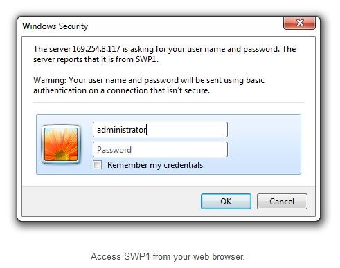Click the SWP1 name in the server message

tap(146, 59)
